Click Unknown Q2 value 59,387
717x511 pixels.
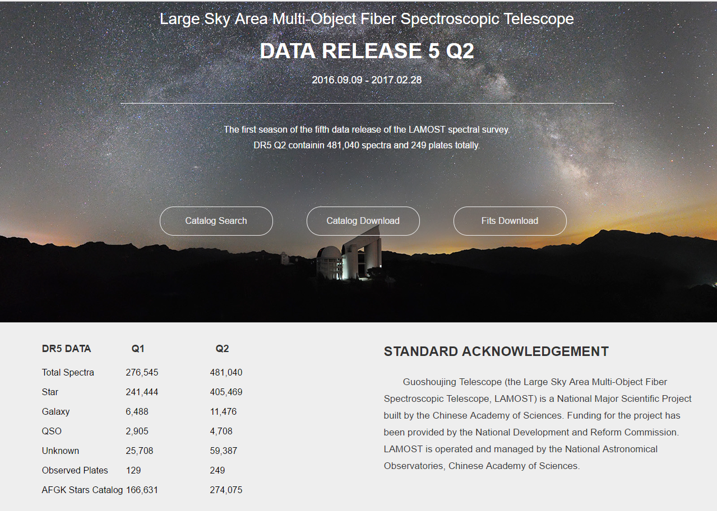tap(224, 451)
